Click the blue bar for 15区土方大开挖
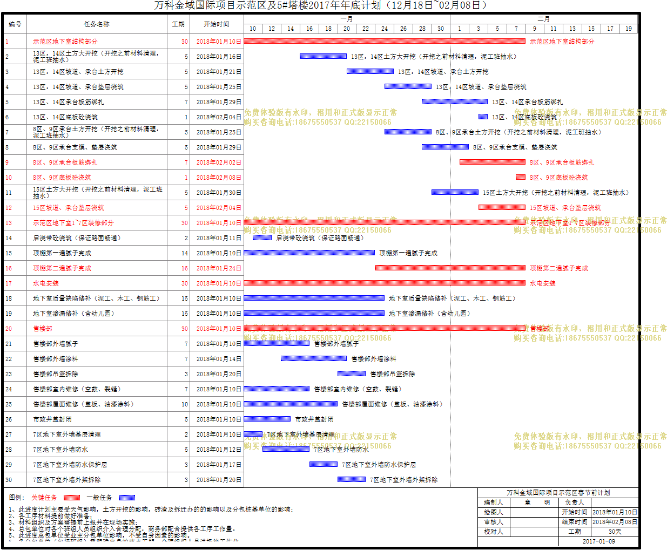The height and width of the screenshot is (550, 667). (x=455, y=192)
